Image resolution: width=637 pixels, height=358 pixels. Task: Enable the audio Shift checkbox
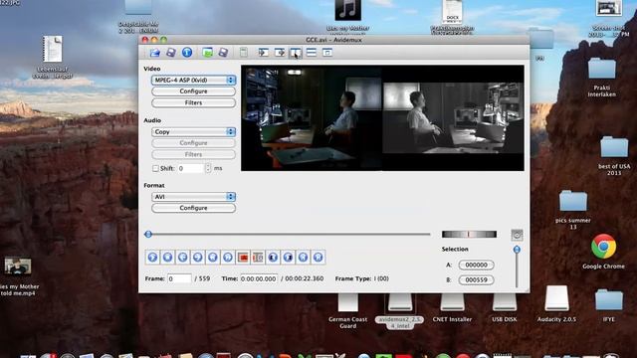pos(155,168)
